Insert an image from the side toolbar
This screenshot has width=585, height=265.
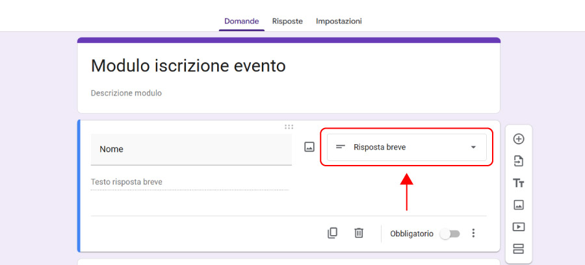tap(518, 205)
